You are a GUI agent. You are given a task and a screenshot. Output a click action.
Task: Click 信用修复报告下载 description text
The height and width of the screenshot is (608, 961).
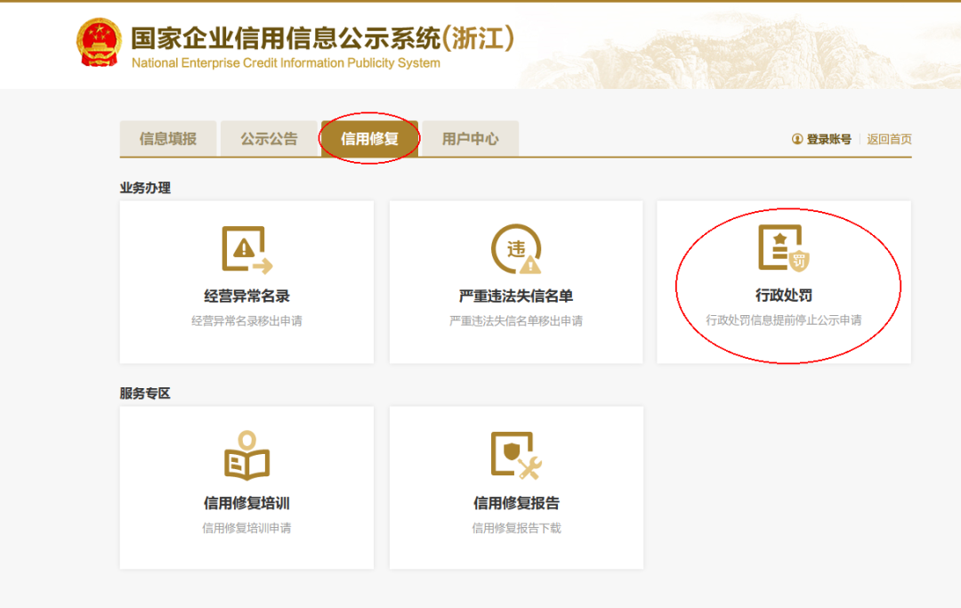[x=516, y=528]
